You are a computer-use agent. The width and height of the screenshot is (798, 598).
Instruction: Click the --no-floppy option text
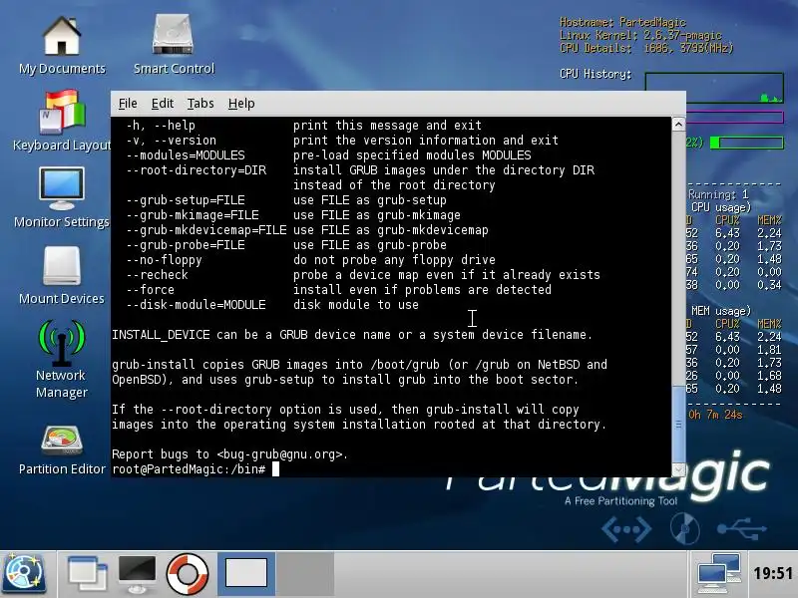(x=164, y=259)
